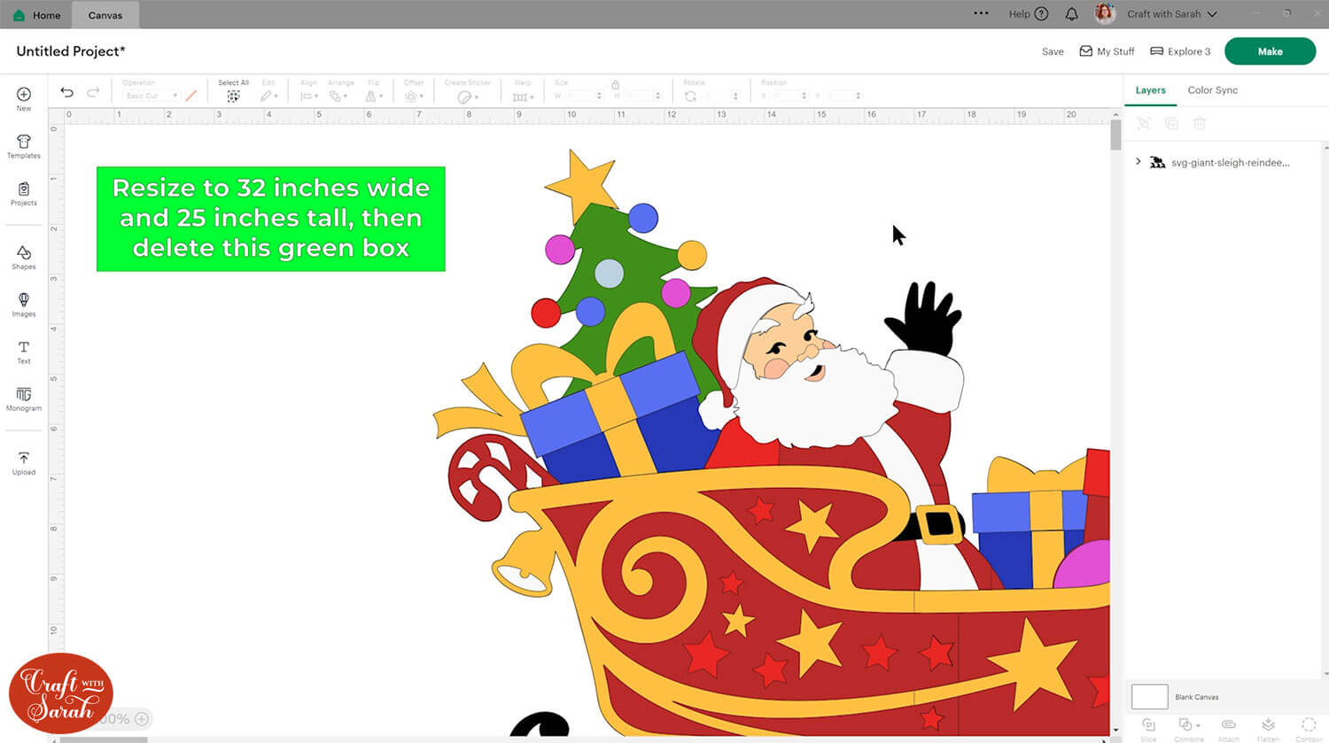Click the Select All icon
Viewport: 1329px width, 743px height.
click(233, 96)
